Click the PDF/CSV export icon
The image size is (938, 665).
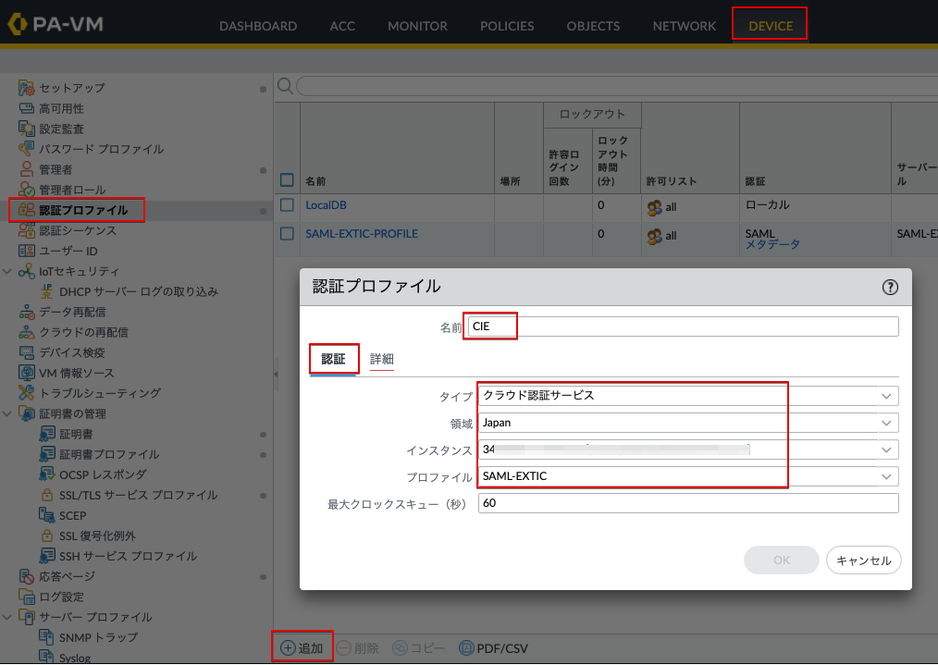click(x=466, y=647)
